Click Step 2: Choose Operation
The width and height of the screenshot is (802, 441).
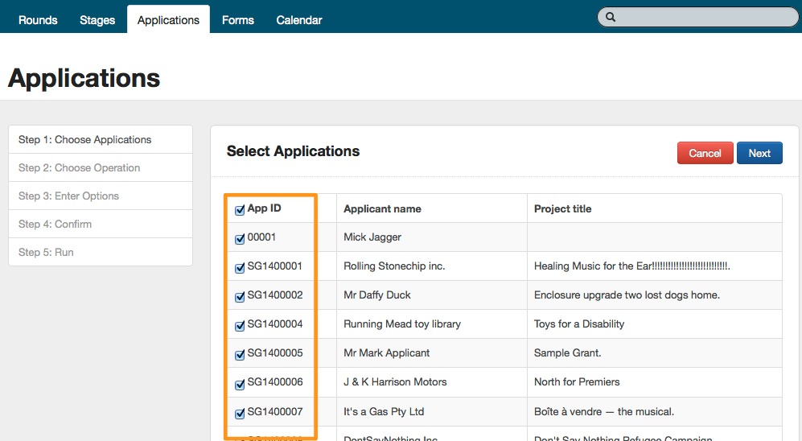[x=101, y=167]
